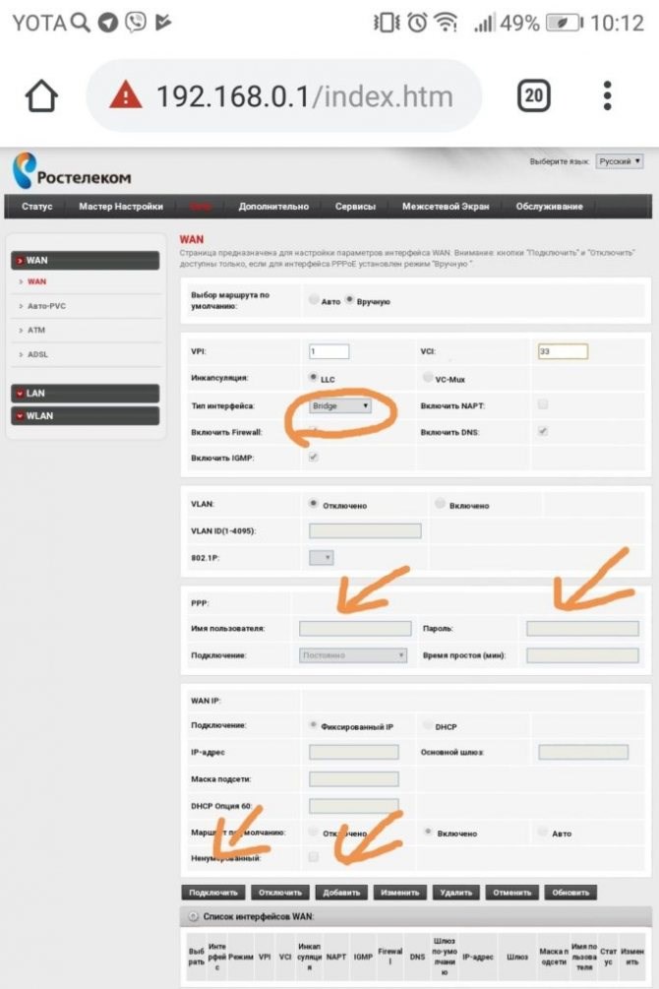Image resolution: width=659 pixels, height=989 pixels.
Task: Open the tab switcher showing 20
Action: point(533,95)
